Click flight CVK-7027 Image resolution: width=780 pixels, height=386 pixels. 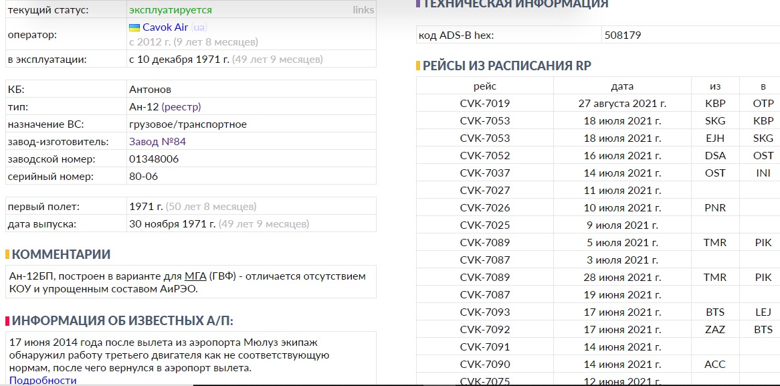pyautogui.click(x=484, y=190)
